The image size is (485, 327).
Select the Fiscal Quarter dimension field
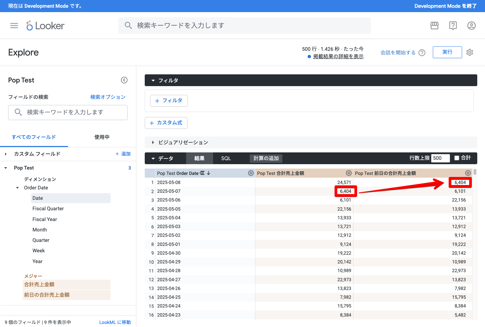point(48,209)
